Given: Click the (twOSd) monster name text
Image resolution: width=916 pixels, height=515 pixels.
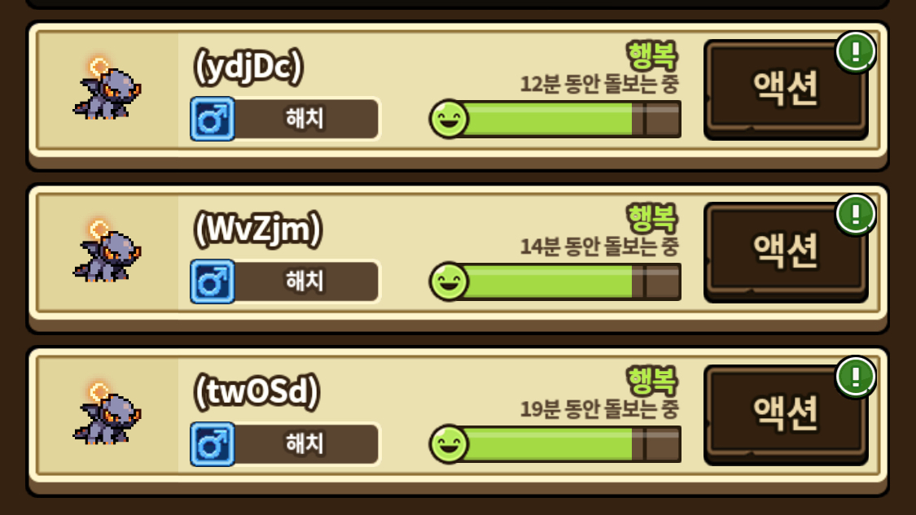Looking at the screenshot, I should coord(257,391).
